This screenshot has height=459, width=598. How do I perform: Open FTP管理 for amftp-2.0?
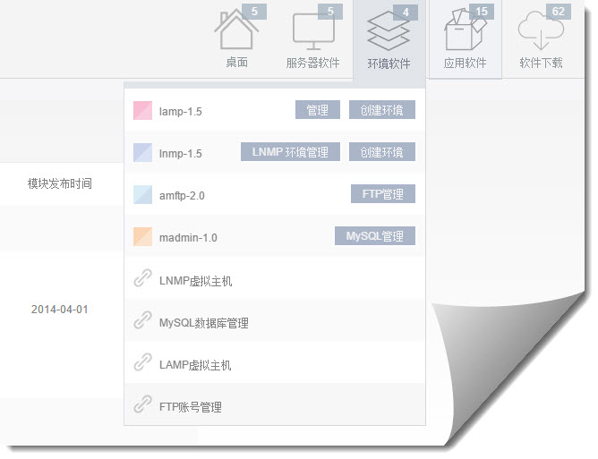coord(382,194)
